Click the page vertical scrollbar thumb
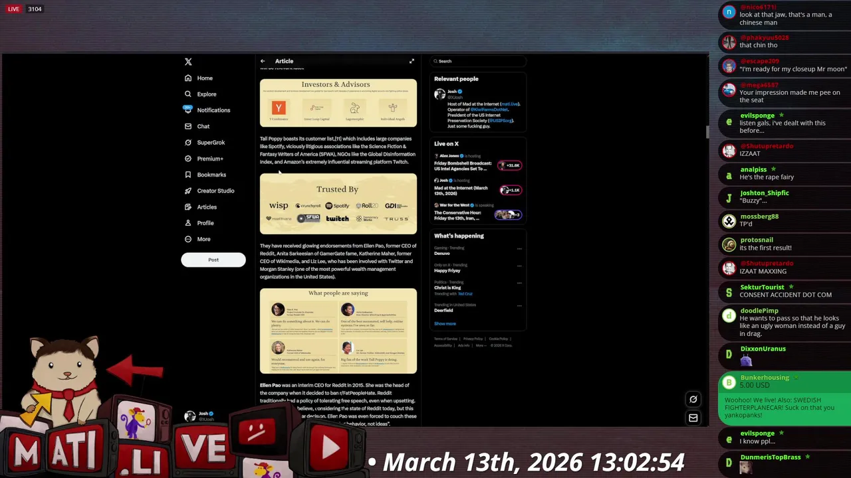This screenshot has height=478, width=851. coord(706,131)
